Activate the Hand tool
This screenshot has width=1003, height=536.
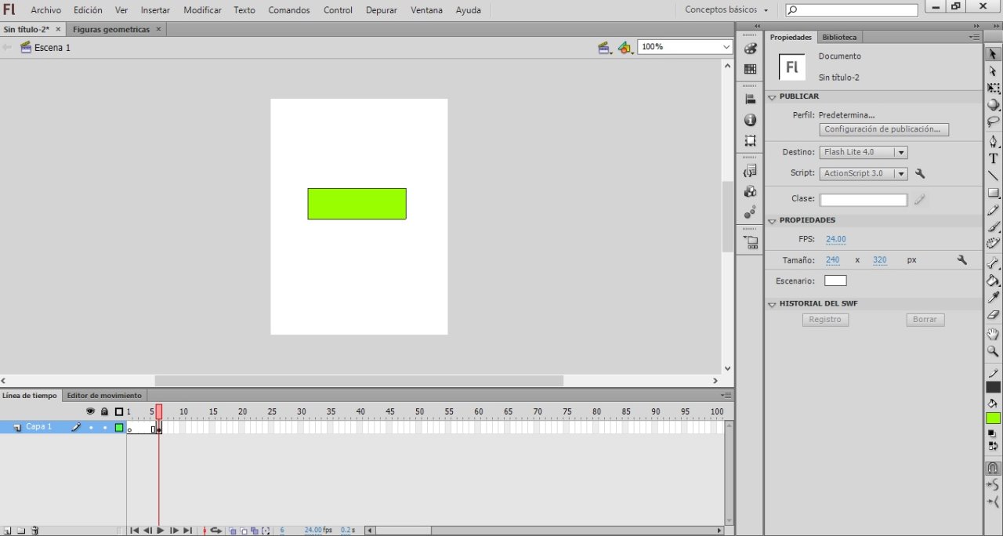993,335
